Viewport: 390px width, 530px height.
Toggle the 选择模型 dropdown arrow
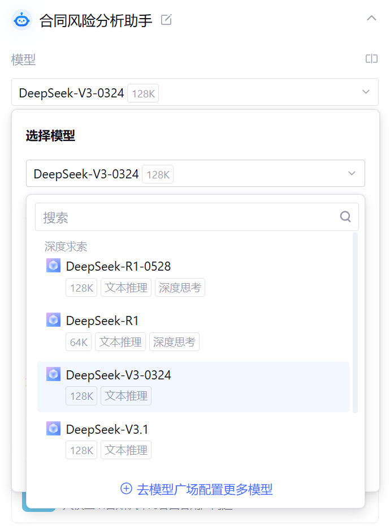[x=352, y=173]
